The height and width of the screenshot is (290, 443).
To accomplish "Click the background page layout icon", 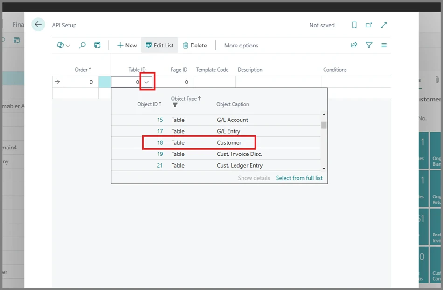I will 17,40.
